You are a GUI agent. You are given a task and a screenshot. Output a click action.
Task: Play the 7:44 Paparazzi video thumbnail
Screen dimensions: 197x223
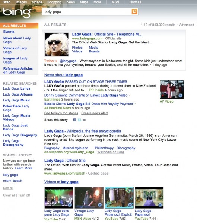149,198
